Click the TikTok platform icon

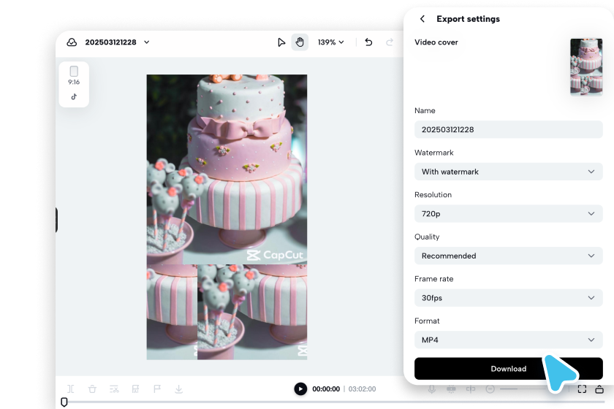tap(74, 96)
